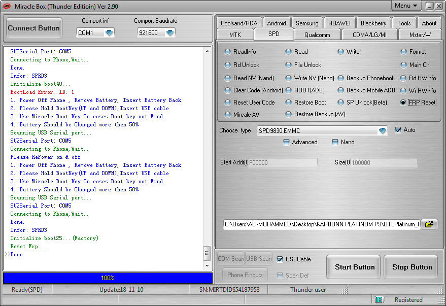
Task: Switch to the Coolsand/RDA tab
Action: [x=238, y=23]
